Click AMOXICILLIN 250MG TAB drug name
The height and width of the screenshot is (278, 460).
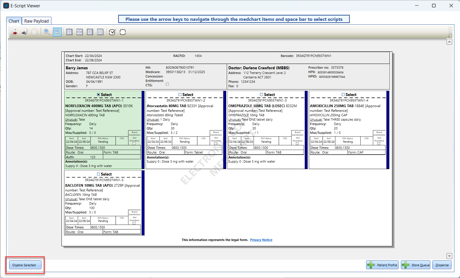click(332, 106)
